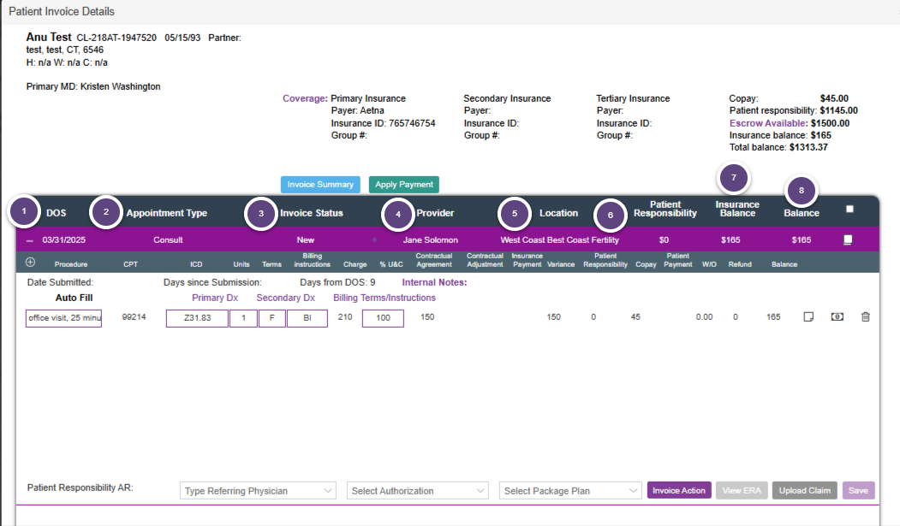Click the Invoice Summary button
The height and width of the screenshot is (526, 900).
[x=320, y=185]
